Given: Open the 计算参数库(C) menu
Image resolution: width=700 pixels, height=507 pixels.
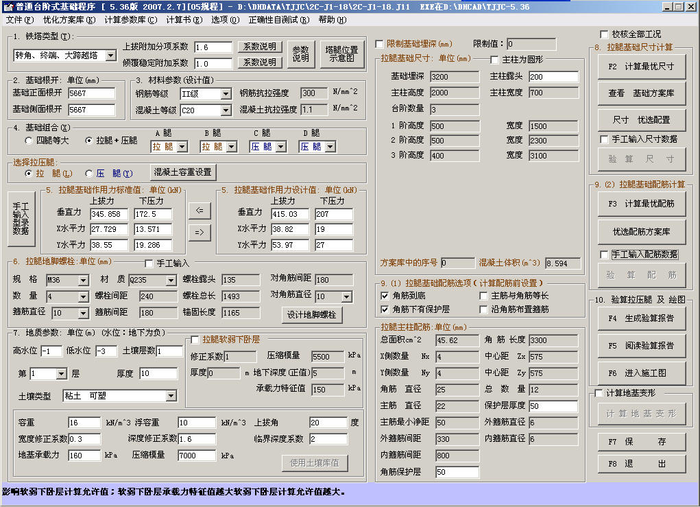Looking at the screenshot, I should point(131,20).
